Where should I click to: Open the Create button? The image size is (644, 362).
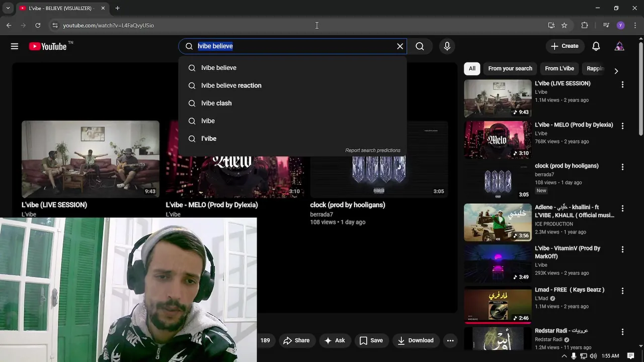(565, 46)
